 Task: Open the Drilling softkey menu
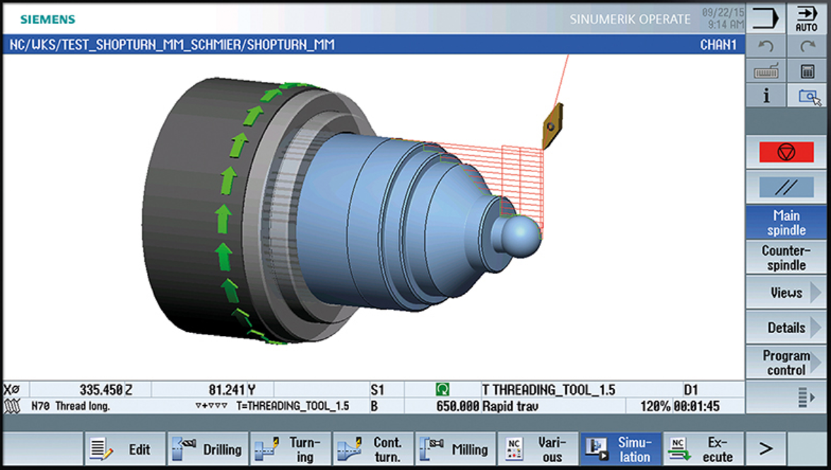pos(207,450)
